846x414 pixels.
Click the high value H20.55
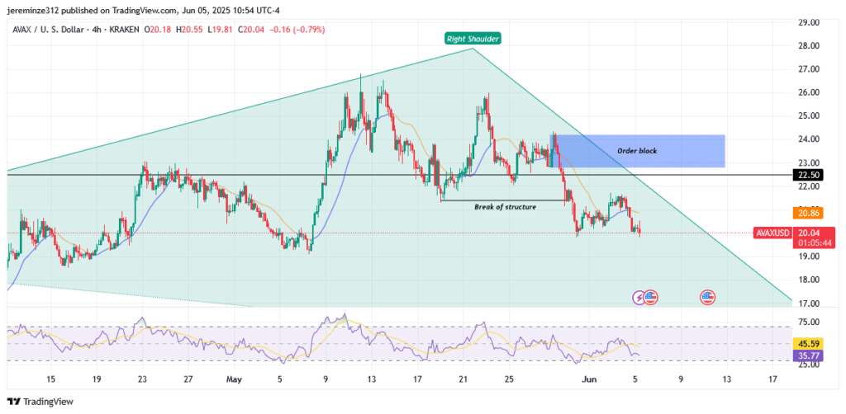(x=188, y=31)
